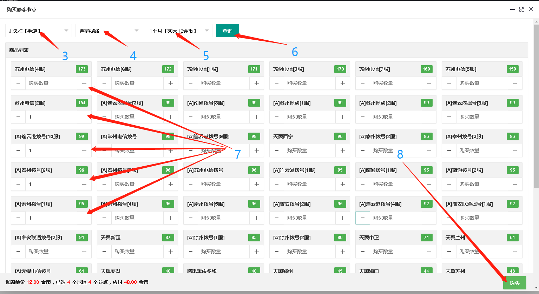539x294 pixels.
Task: Open the J 决胜【手游】 game dropdown
Action: click(x=39, y=31)
